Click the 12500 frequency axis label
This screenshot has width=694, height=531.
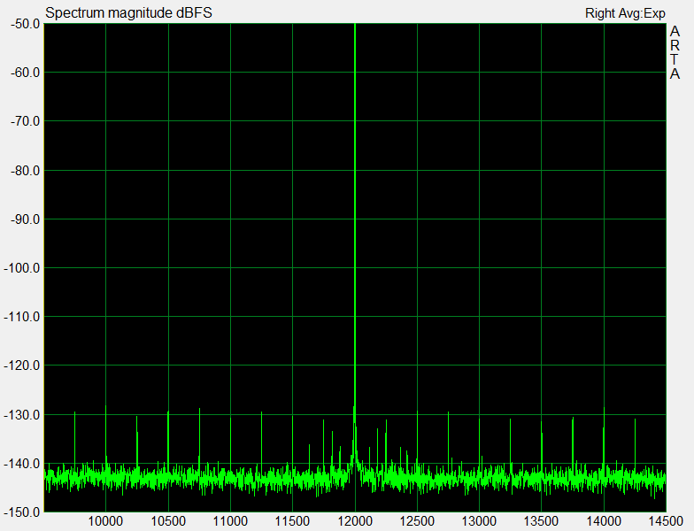coord(417,521)
